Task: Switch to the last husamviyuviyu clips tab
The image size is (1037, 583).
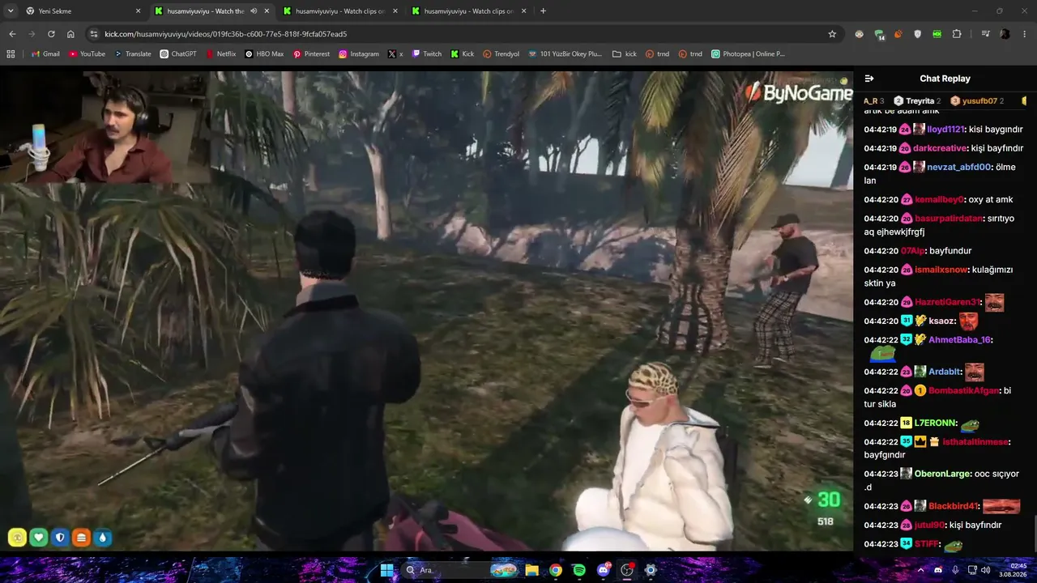Action: (468, 11)
